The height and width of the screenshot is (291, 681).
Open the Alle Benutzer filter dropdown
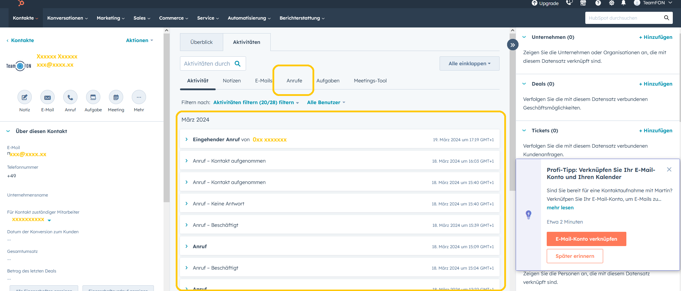point(326,102)
